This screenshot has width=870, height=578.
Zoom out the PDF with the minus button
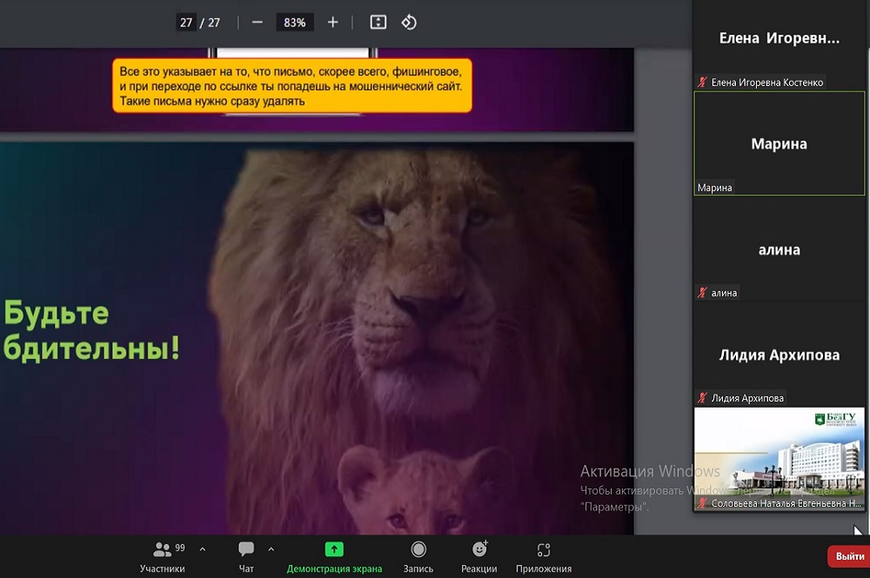(258, 23)
